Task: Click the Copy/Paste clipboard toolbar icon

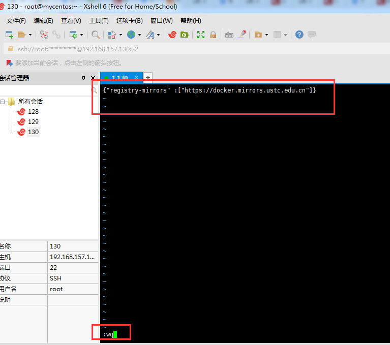Action: click(112, 35)
